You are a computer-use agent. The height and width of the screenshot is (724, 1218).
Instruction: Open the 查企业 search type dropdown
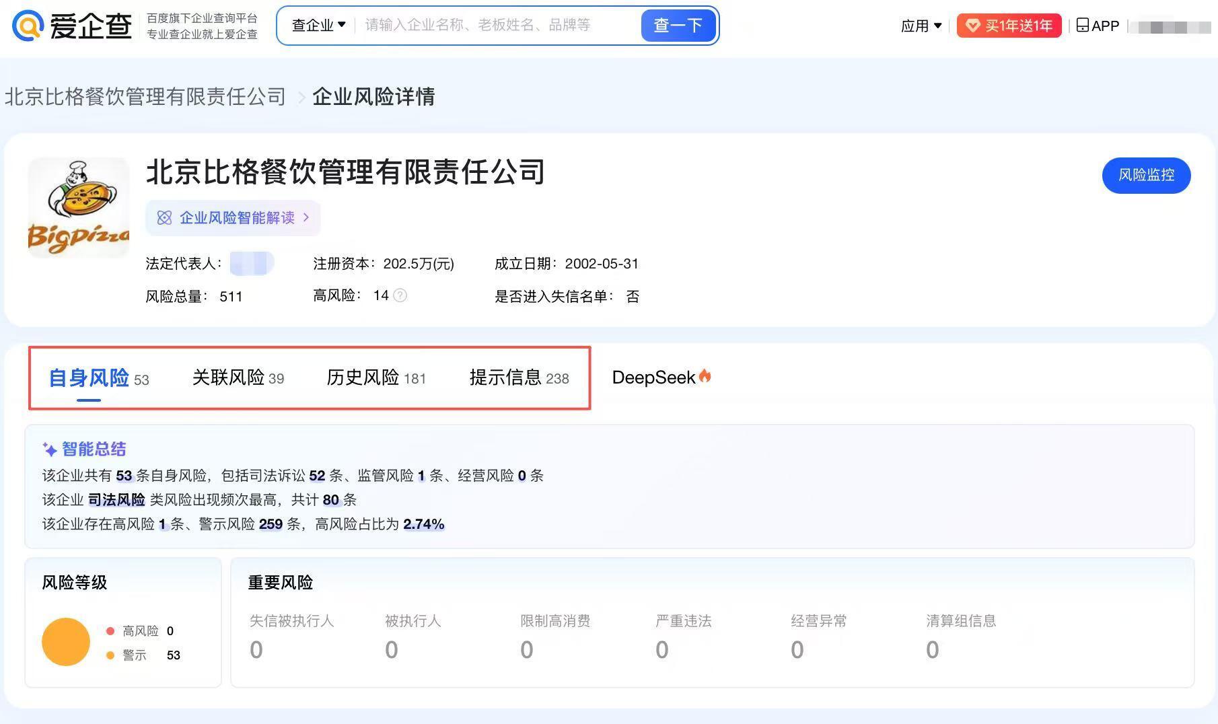(318, 26)
